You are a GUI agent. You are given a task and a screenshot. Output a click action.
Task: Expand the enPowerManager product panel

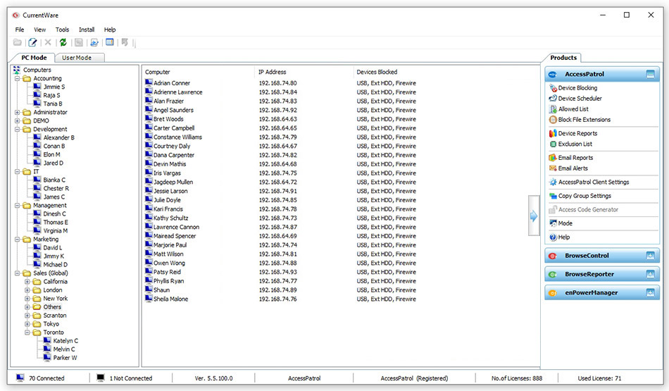coord(650,293)
